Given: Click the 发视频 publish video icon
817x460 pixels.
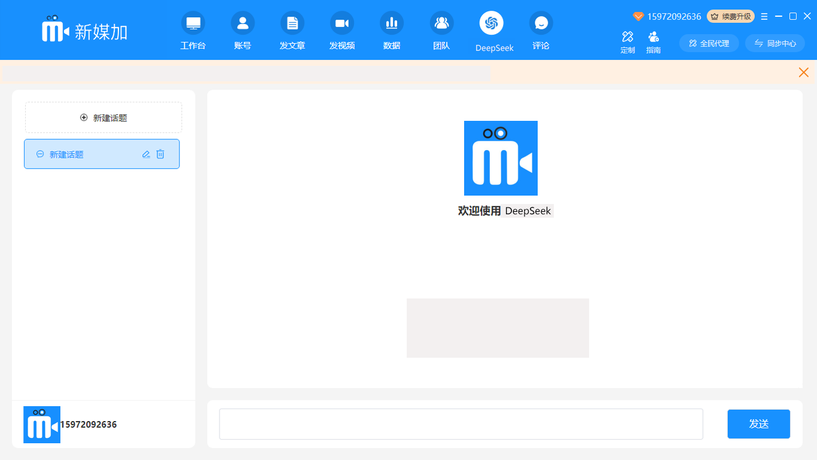Looking at the screenshot, I should pyautogui.click(x=342, y=24).
